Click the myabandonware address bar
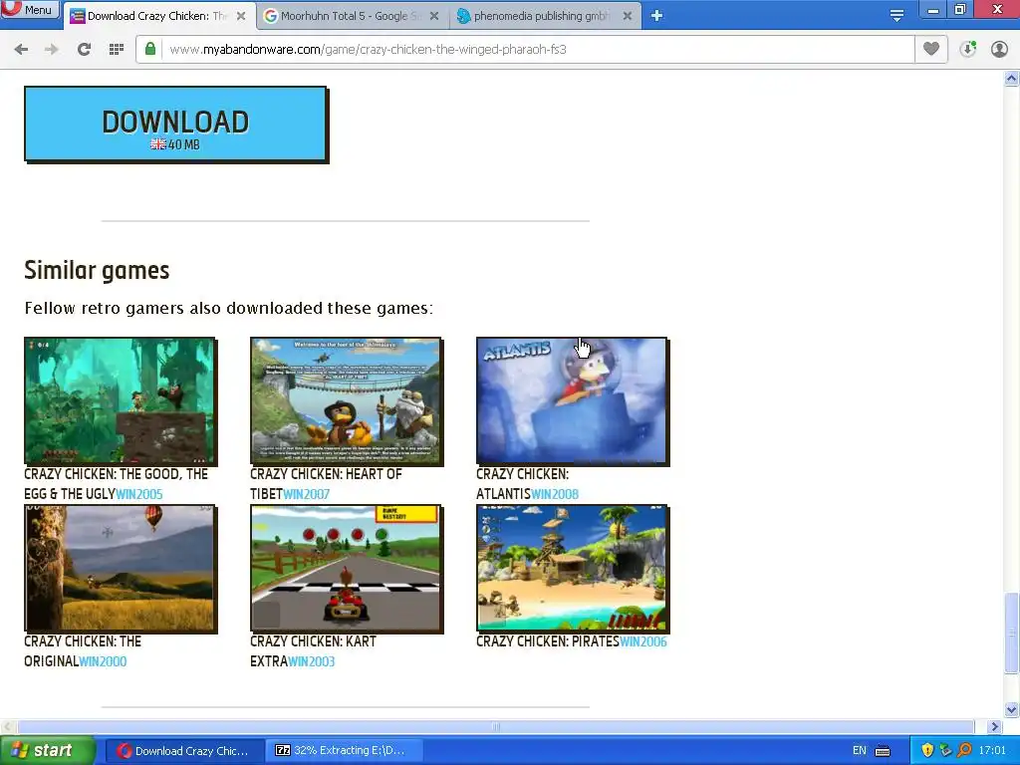This screenshot has height=765, width=1020. point(524,49)
